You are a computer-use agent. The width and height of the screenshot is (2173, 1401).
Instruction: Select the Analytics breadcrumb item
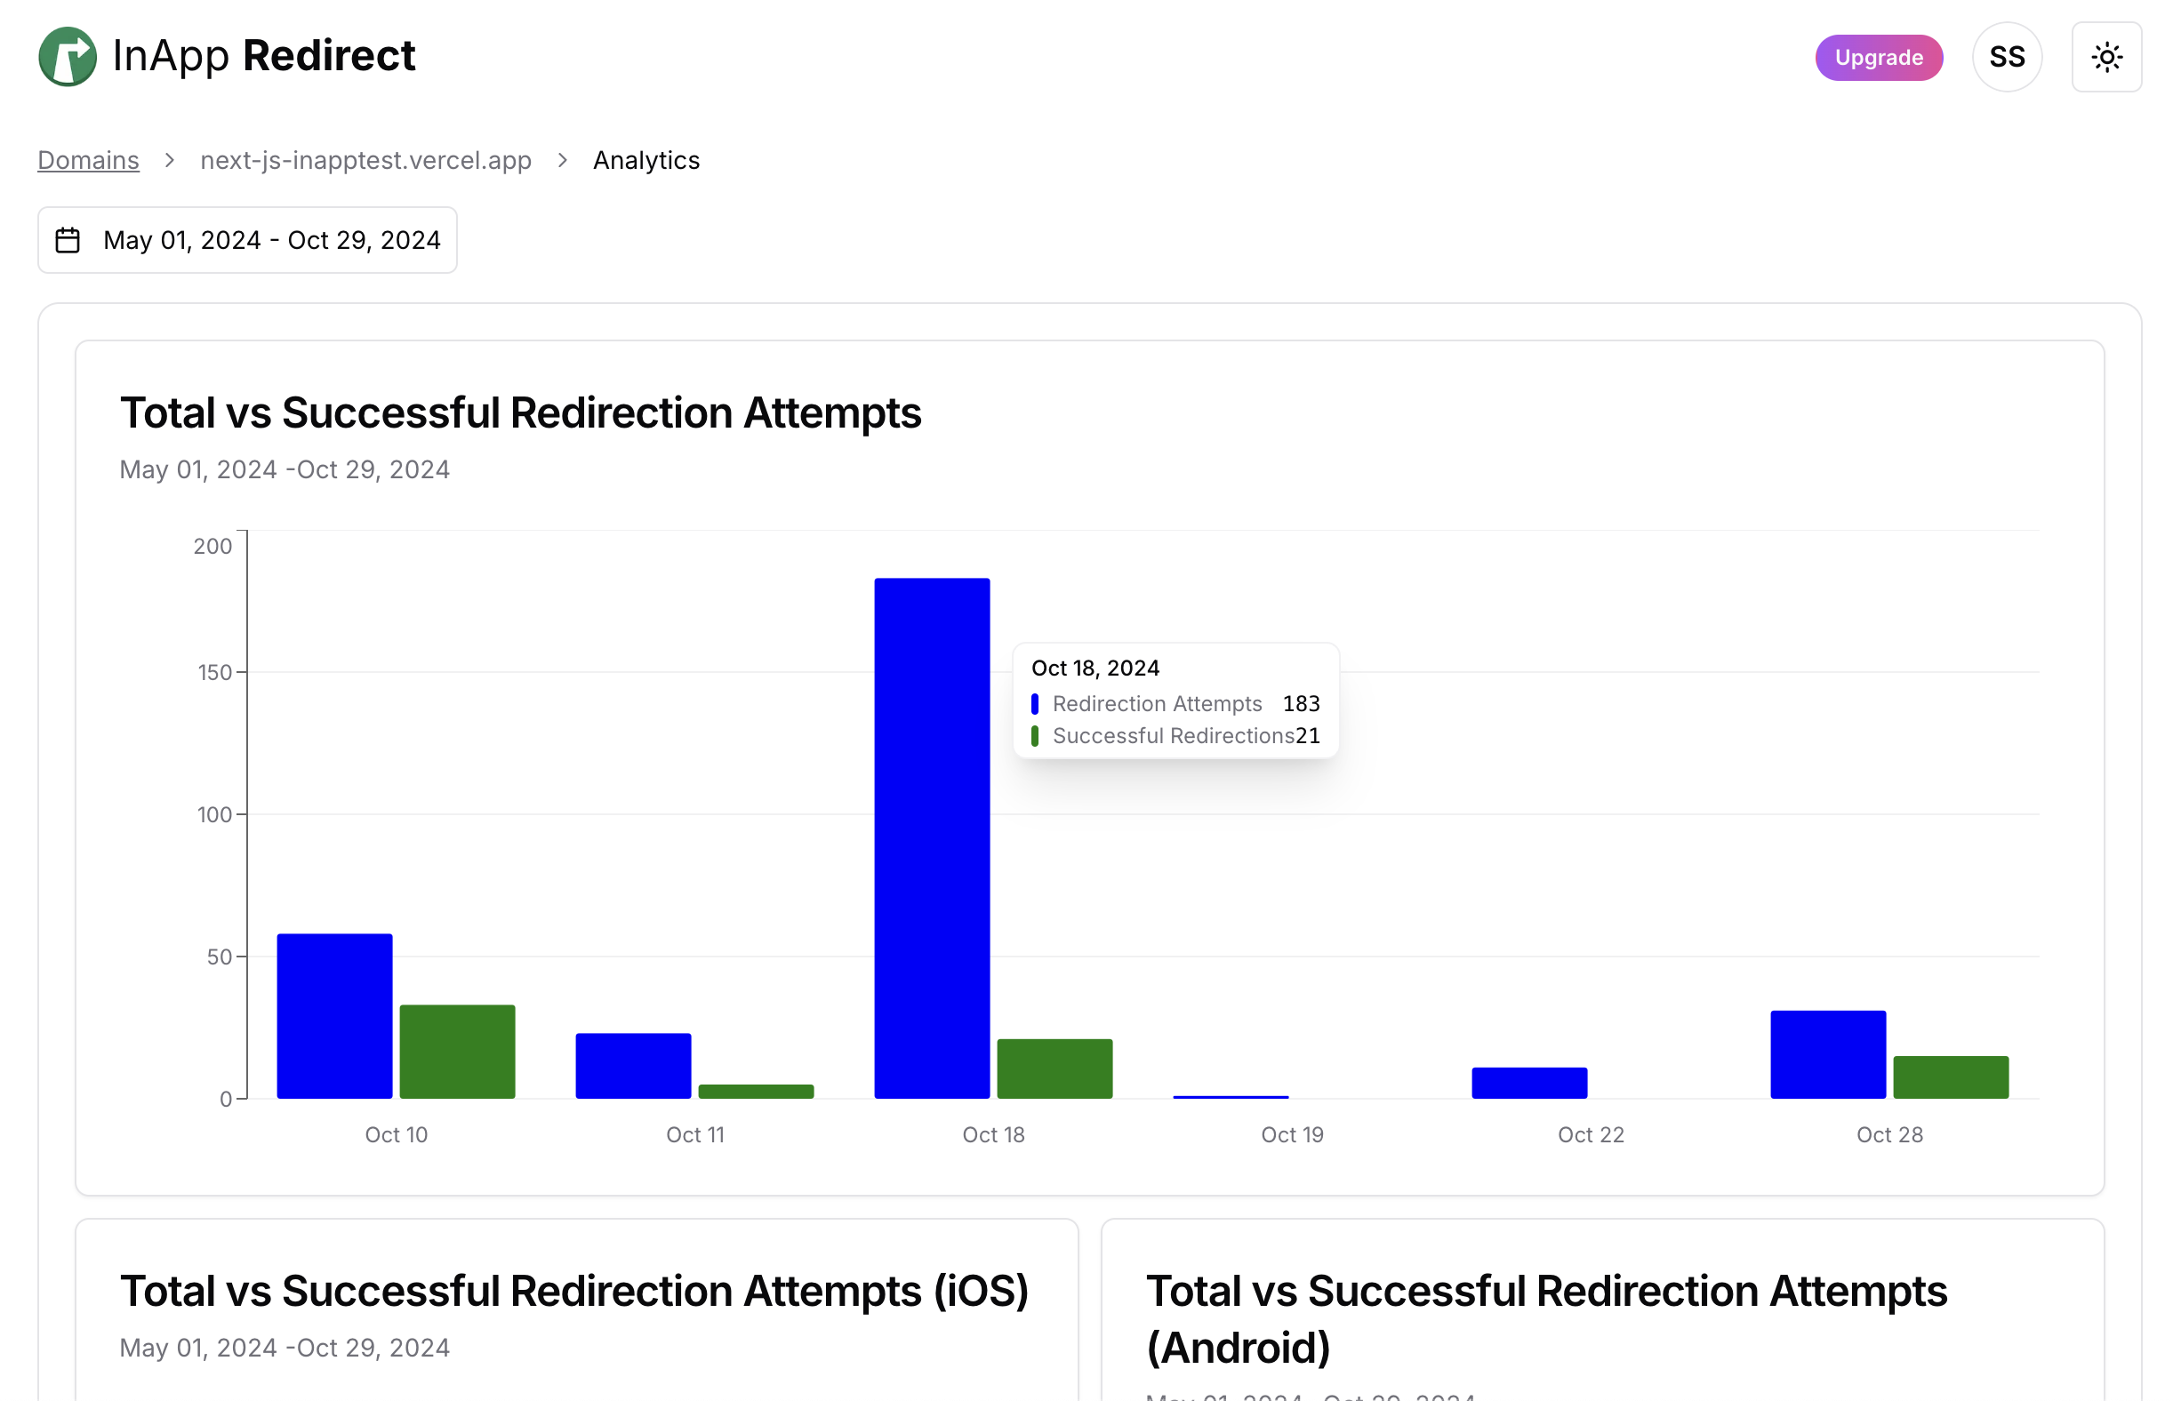(646, 160)
